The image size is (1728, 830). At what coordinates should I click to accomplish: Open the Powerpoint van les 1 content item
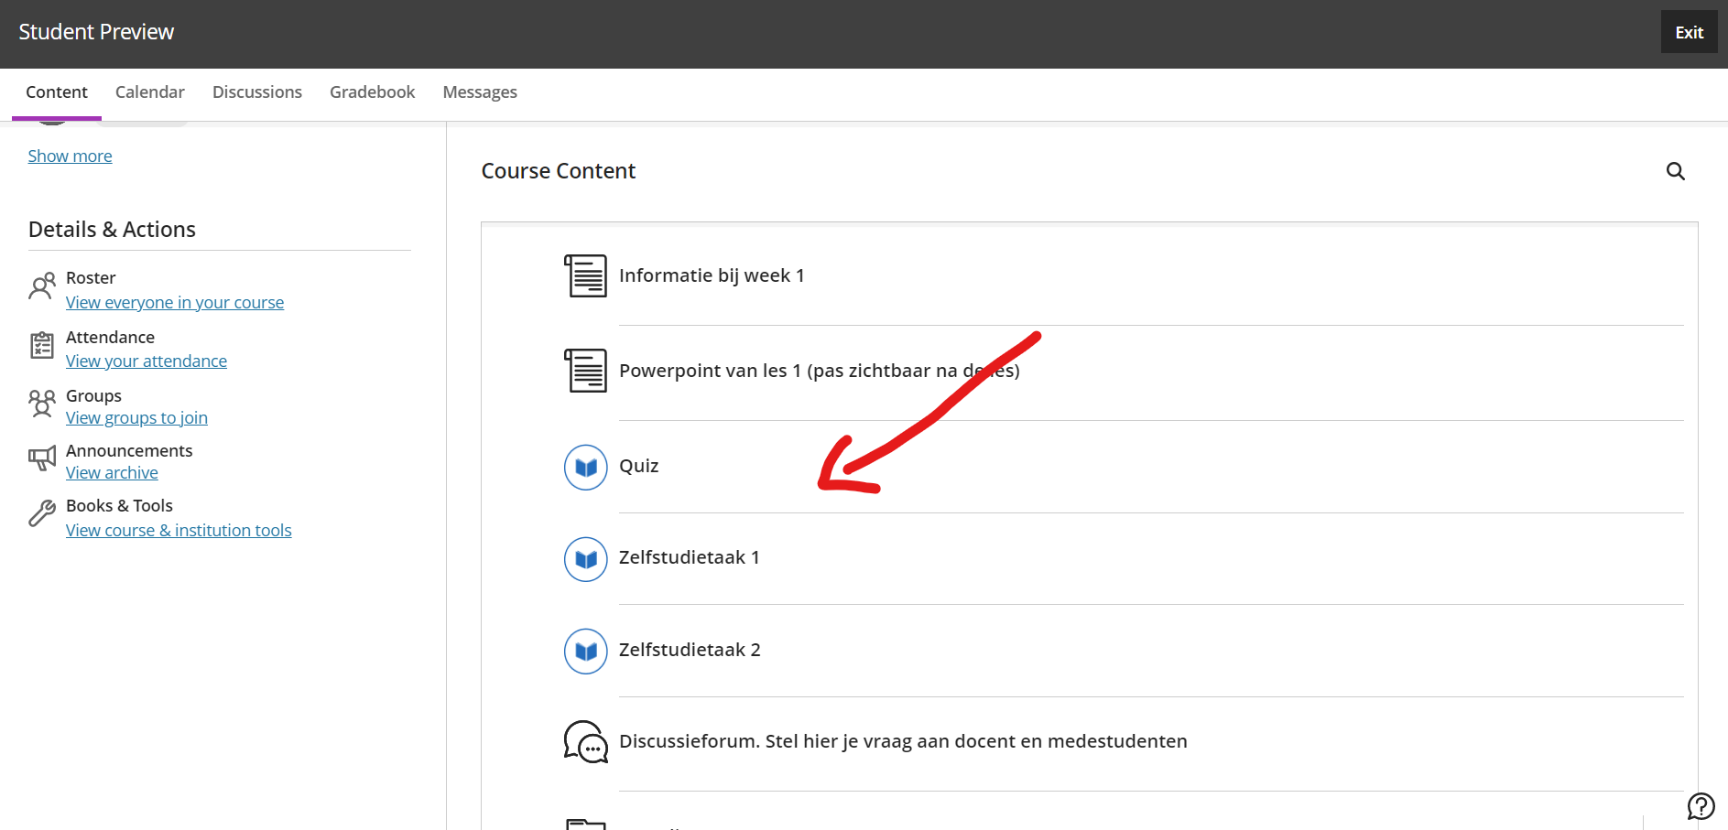click(820, 371)
